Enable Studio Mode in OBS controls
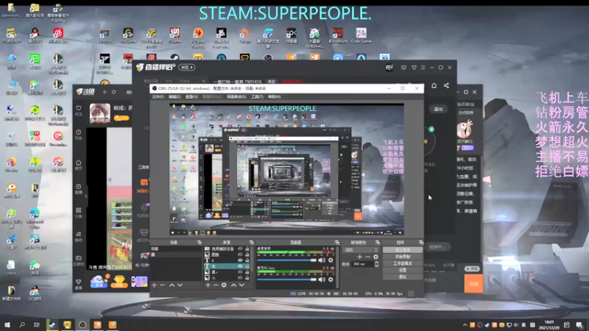This screenshot has width=589, height=331. coord(402,263)
